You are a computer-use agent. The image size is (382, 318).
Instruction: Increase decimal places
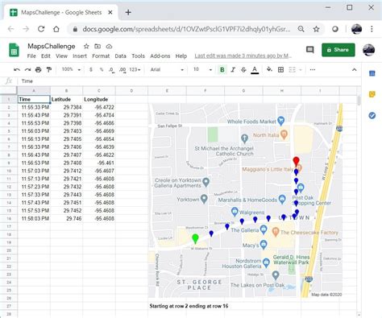click(x=122, y=70)
